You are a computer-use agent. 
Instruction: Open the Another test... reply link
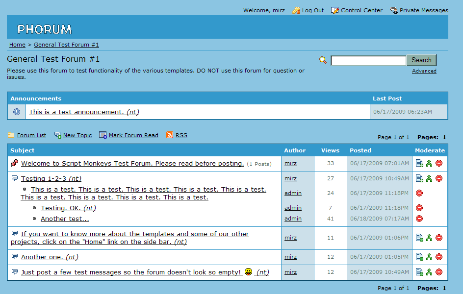point(65,219)
